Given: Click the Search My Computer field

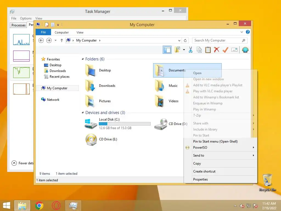Looking at the screenshot, I should 220,40.
